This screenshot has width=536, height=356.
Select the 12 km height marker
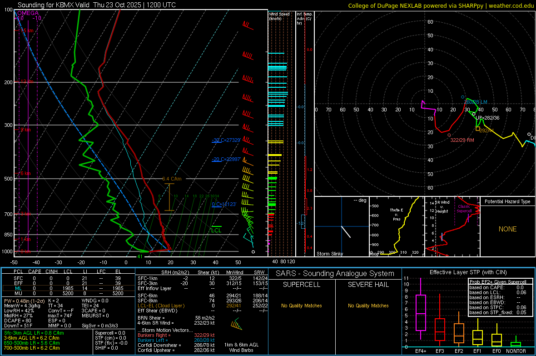pos(27,81)
